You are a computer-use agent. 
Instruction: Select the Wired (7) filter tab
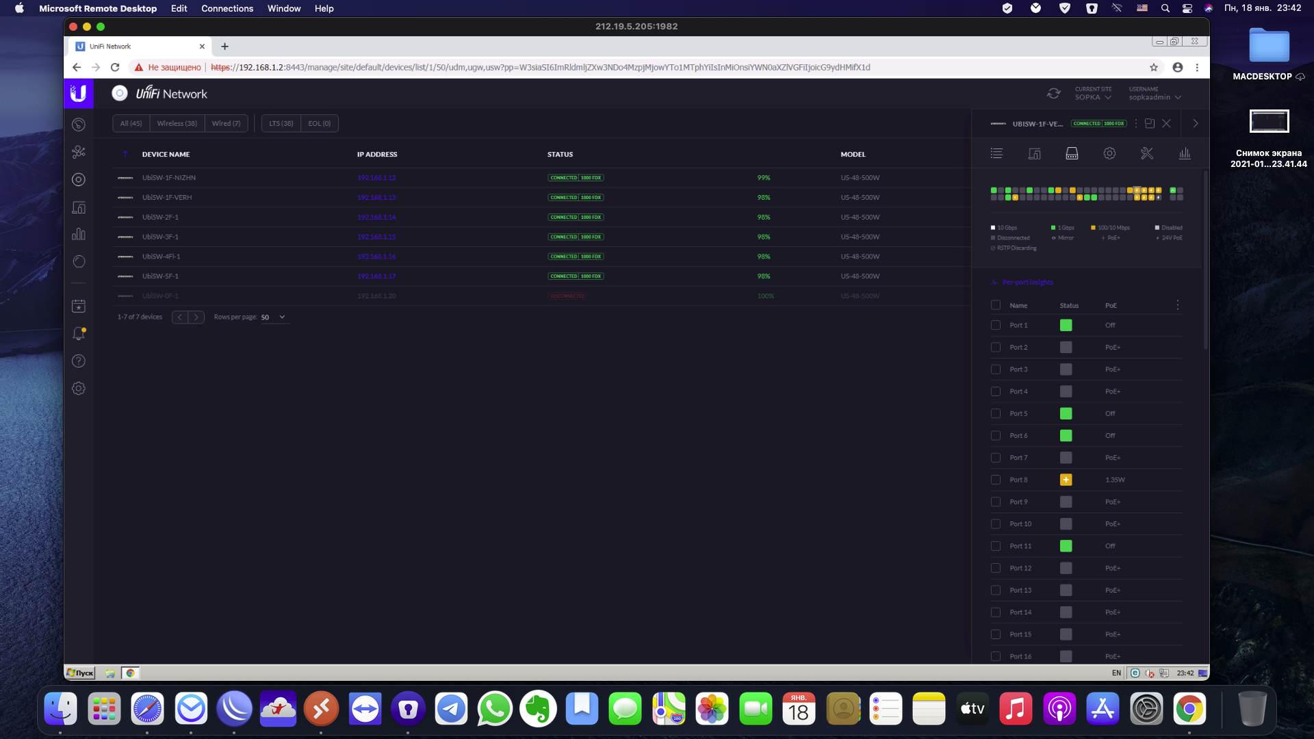coord(226,124)
